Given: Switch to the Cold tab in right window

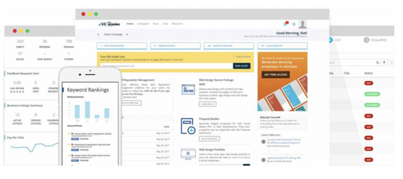Looking at the screenshot, I should point(337,40).
